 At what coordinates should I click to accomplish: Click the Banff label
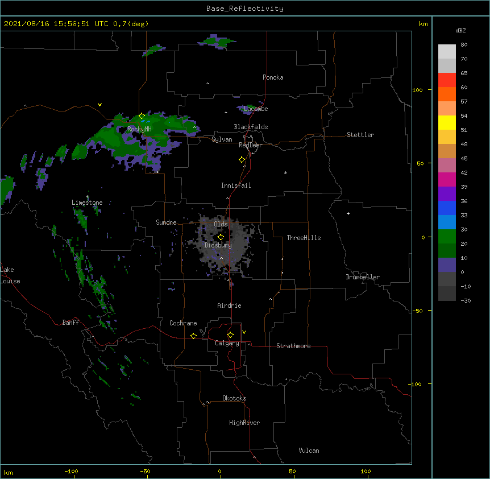click(70, 323)
